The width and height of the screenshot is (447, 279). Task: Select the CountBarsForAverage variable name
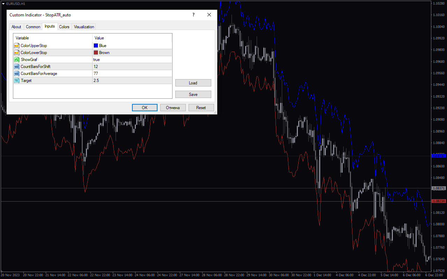coord(39,74)
